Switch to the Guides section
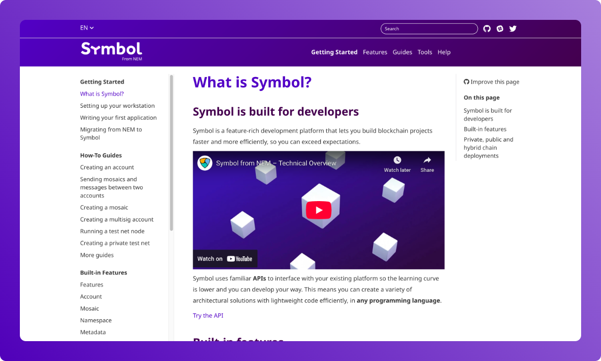Image resolution: width=601 pixels, height=361 pixels. coord(402,52)
